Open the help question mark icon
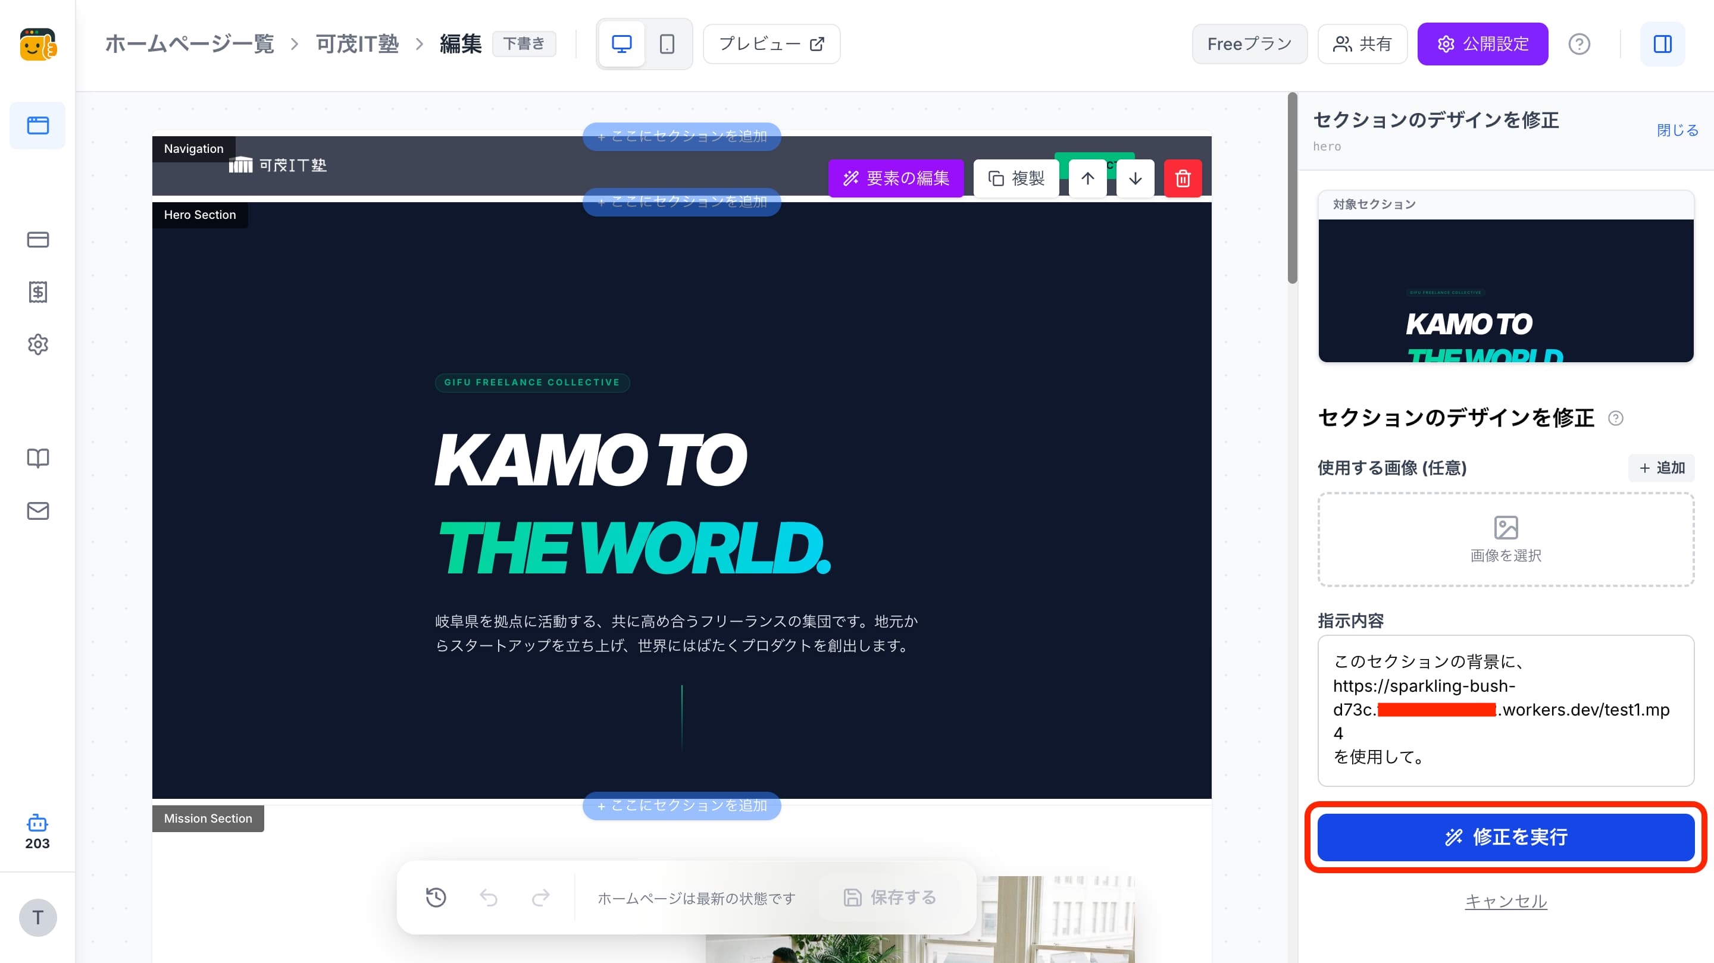 tap(1579, 44)
